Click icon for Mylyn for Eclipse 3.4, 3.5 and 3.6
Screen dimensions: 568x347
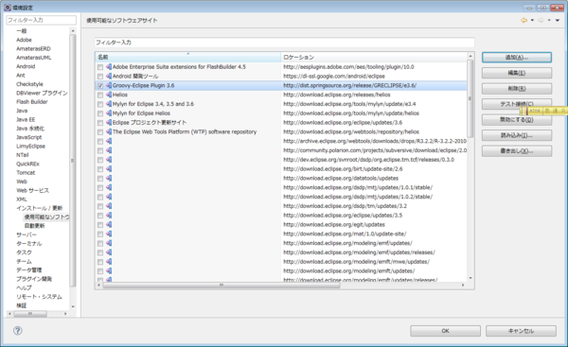pos(109,104)
